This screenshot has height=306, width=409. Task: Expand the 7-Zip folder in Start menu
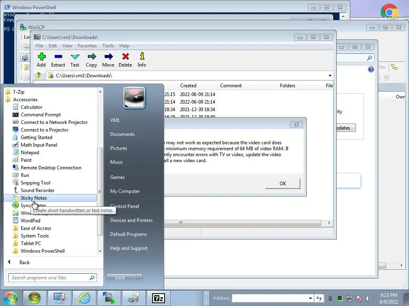tap(18, 92)
